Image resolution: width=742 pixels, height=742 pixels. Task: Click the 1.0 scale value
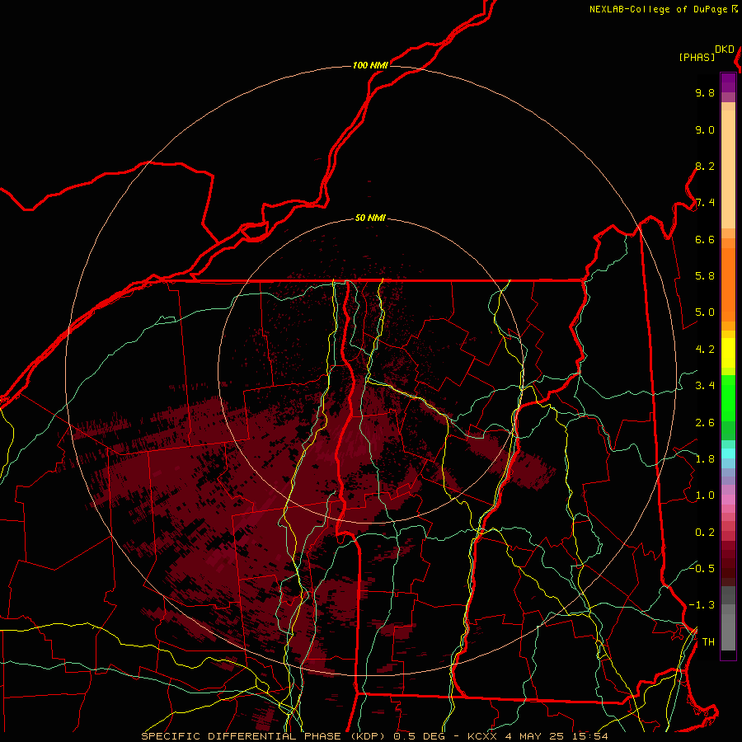pos(705,495)
